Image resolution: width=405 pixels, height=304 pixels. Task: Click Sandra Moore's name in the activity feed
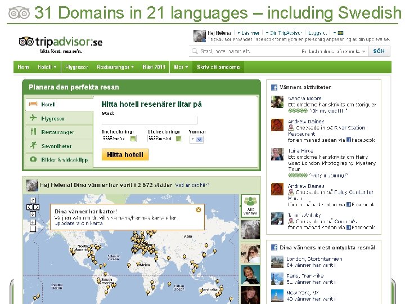tap(305, 99)
